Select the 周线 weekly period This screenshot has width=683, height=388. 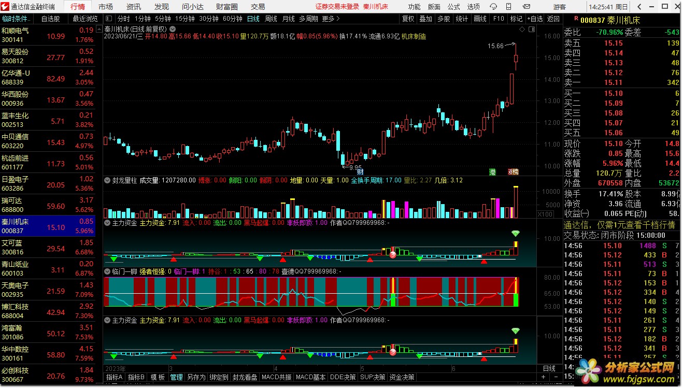coord(271,19)
